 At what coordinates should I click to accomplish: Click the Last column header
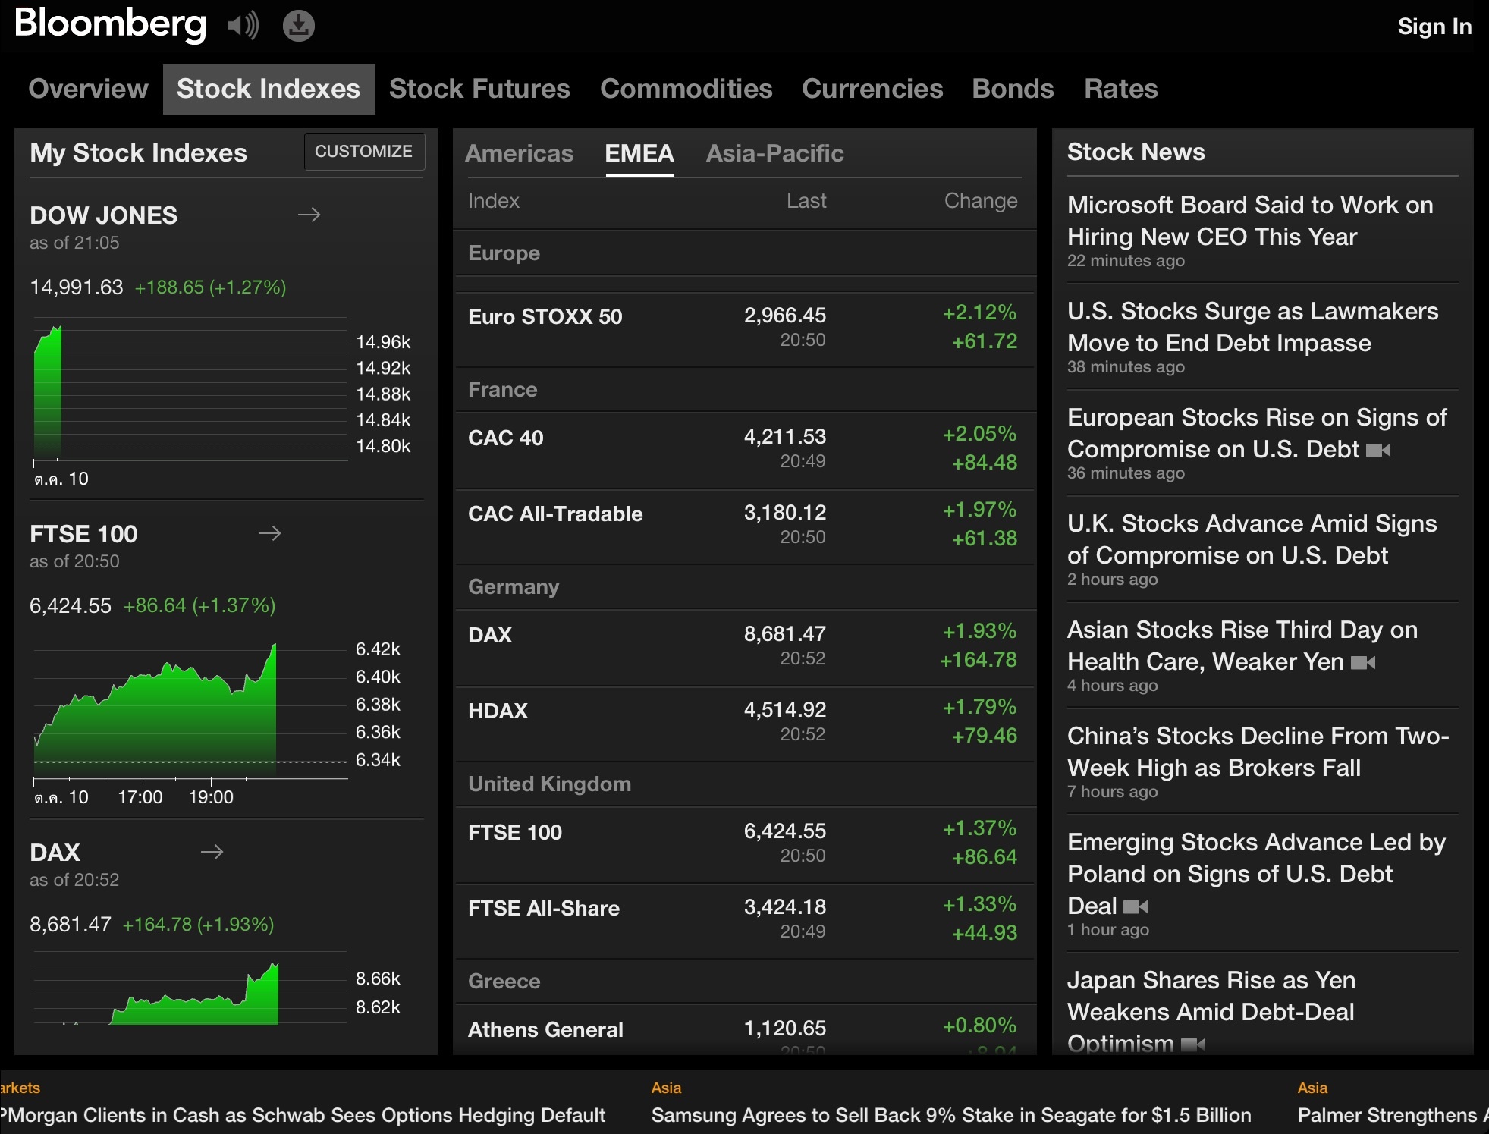pos(806,201)
